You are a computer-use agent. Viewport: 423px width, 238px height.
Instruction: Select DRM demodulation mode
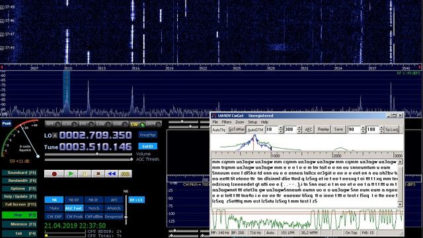click(x=153, y=124)
